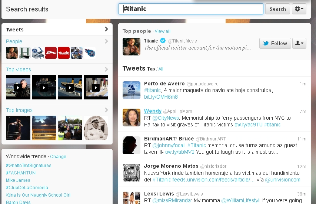Open the bearded captain portrait image
The width and height of the screenshot is (316, 204).
(x=96, y=128)
